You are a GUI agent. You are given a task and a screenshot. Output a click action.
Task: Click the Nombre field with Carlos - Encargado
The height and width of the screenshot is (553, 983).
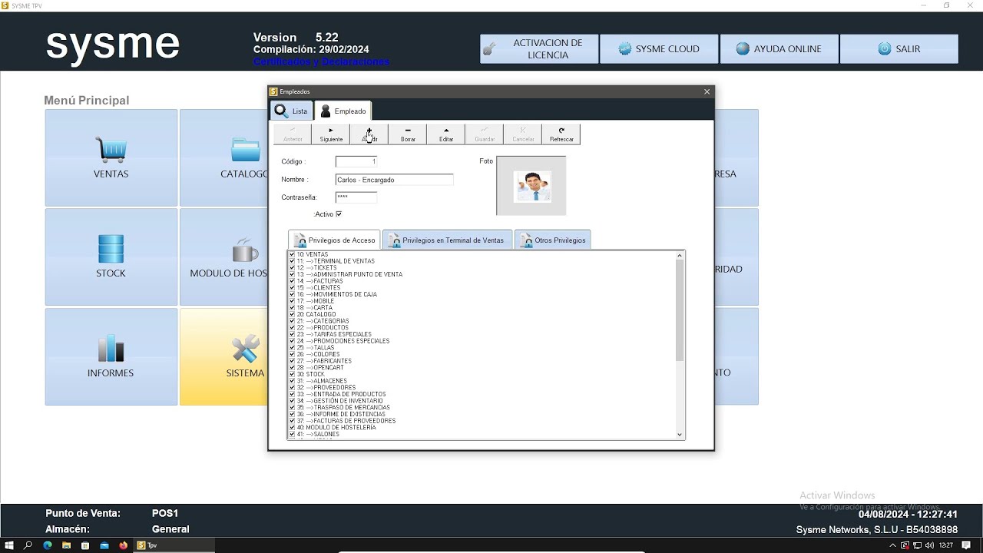click(394, 180)
